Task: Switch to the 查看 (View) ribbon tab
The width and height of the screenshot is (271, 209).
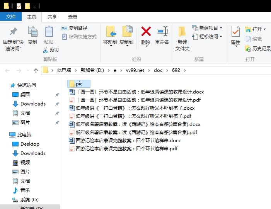Action: click(73, 17)
